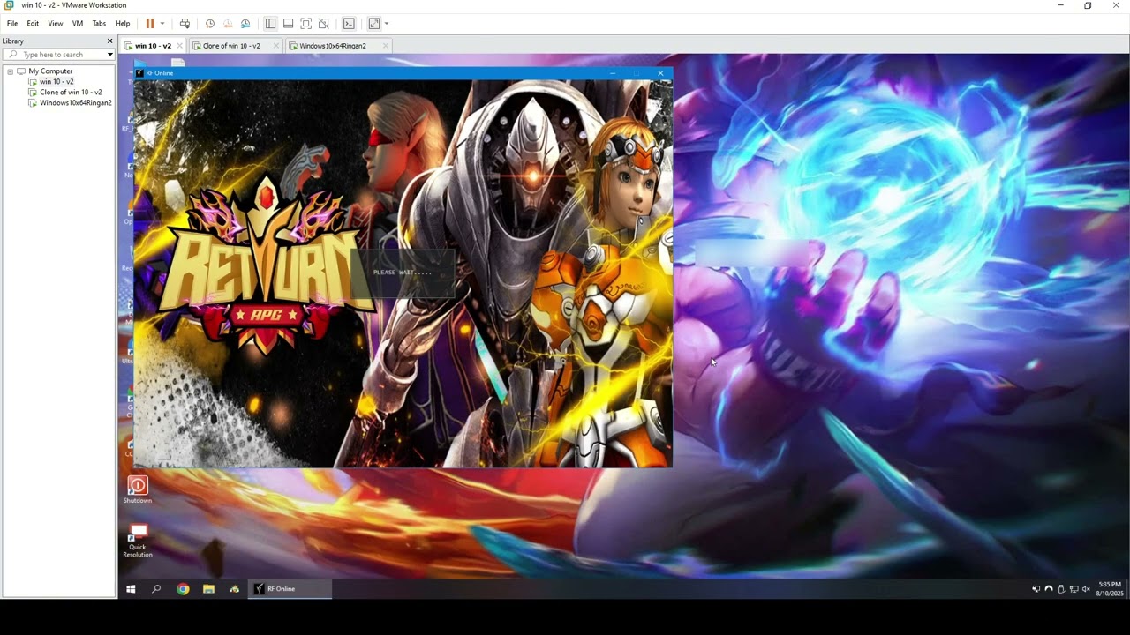This screenshot has width=1130, height=635.
Task: Revert VM to previous snapshot
Action: (x=228, y=24)
